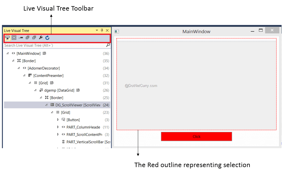The width and height of the screenshot is (283, 171).
Task: Expand the [Button] tree node
Action: [x=58, y=120]
